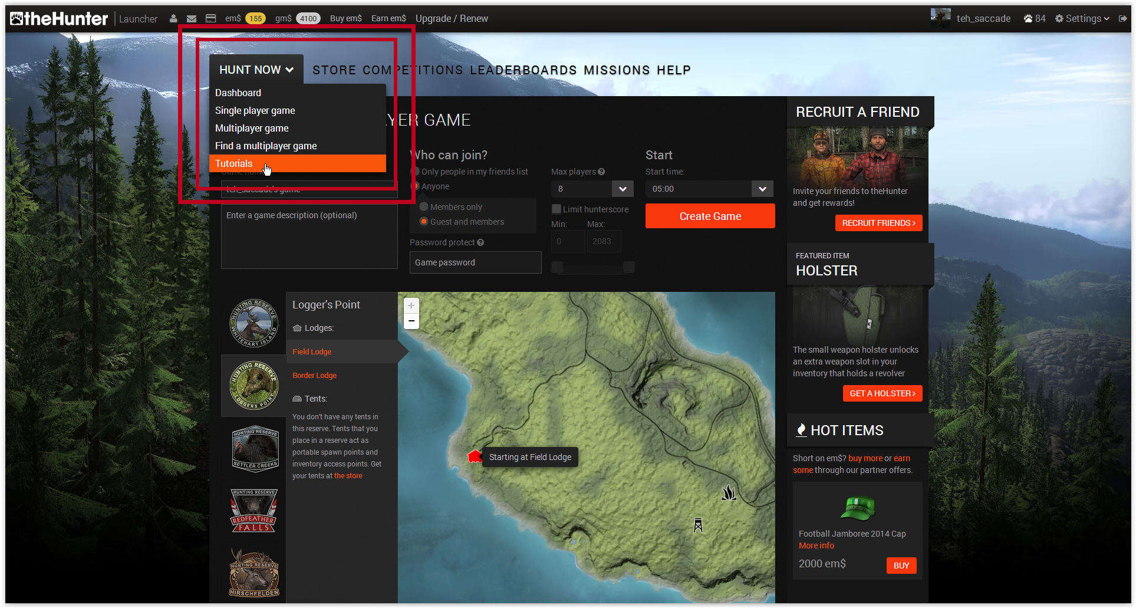Click the RECRUIT FRIENDS button

pyautogui.click(x=878, y=223)
